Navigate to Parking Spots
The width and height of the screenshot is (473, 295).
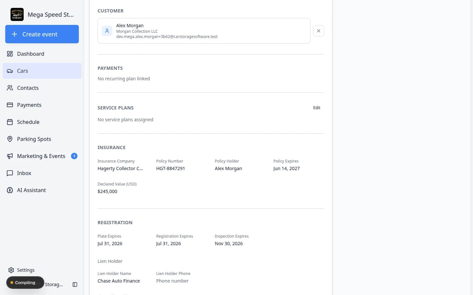pos(42,139)
